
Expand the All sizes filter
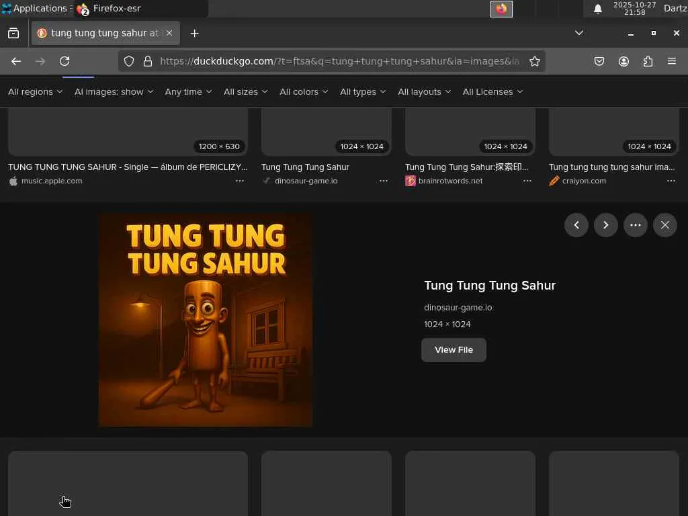[x=245, y=91]
